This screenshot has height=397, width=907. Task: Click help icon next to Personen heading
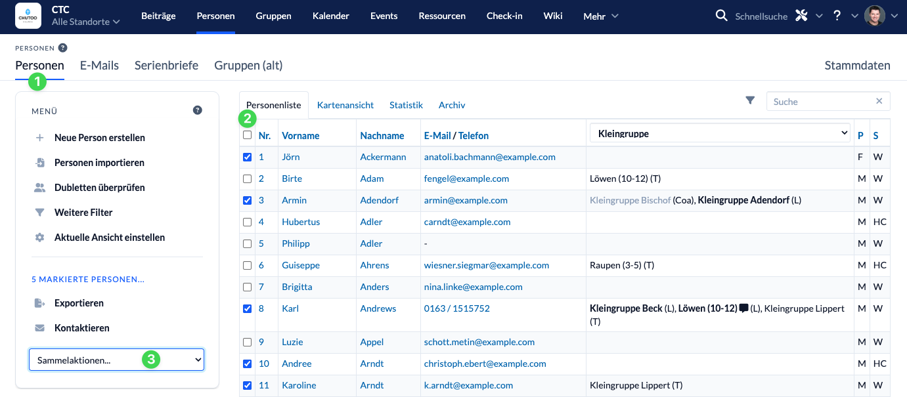[62, 47]
